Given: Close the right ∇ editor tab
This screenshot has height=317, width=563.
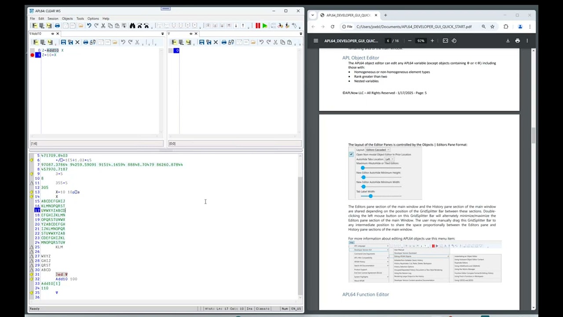Looking at the screenshot, I should click(x=196, y=33).
